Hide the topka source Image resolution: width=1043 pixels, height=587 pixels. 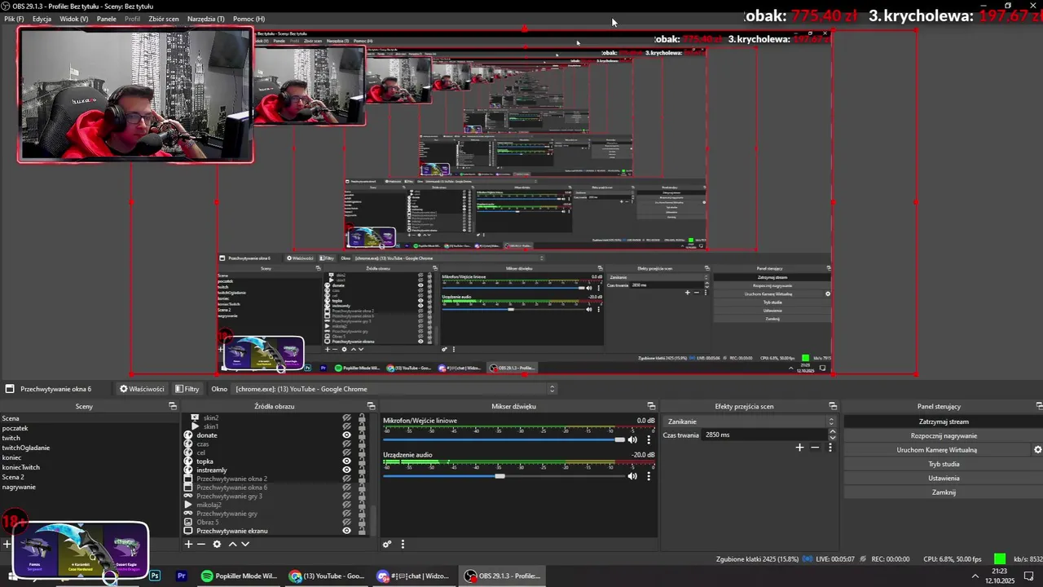coord(346,461)
